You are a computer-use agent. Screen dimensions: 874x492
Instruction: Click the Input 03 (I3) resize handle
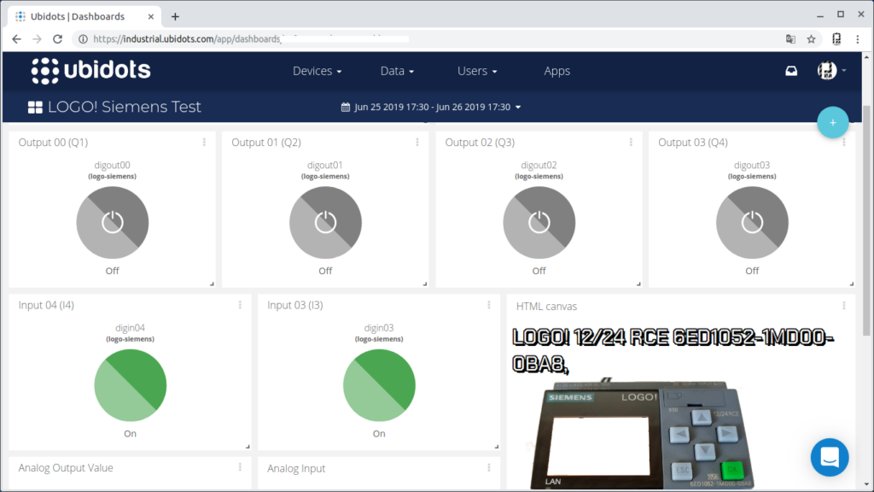496,446
